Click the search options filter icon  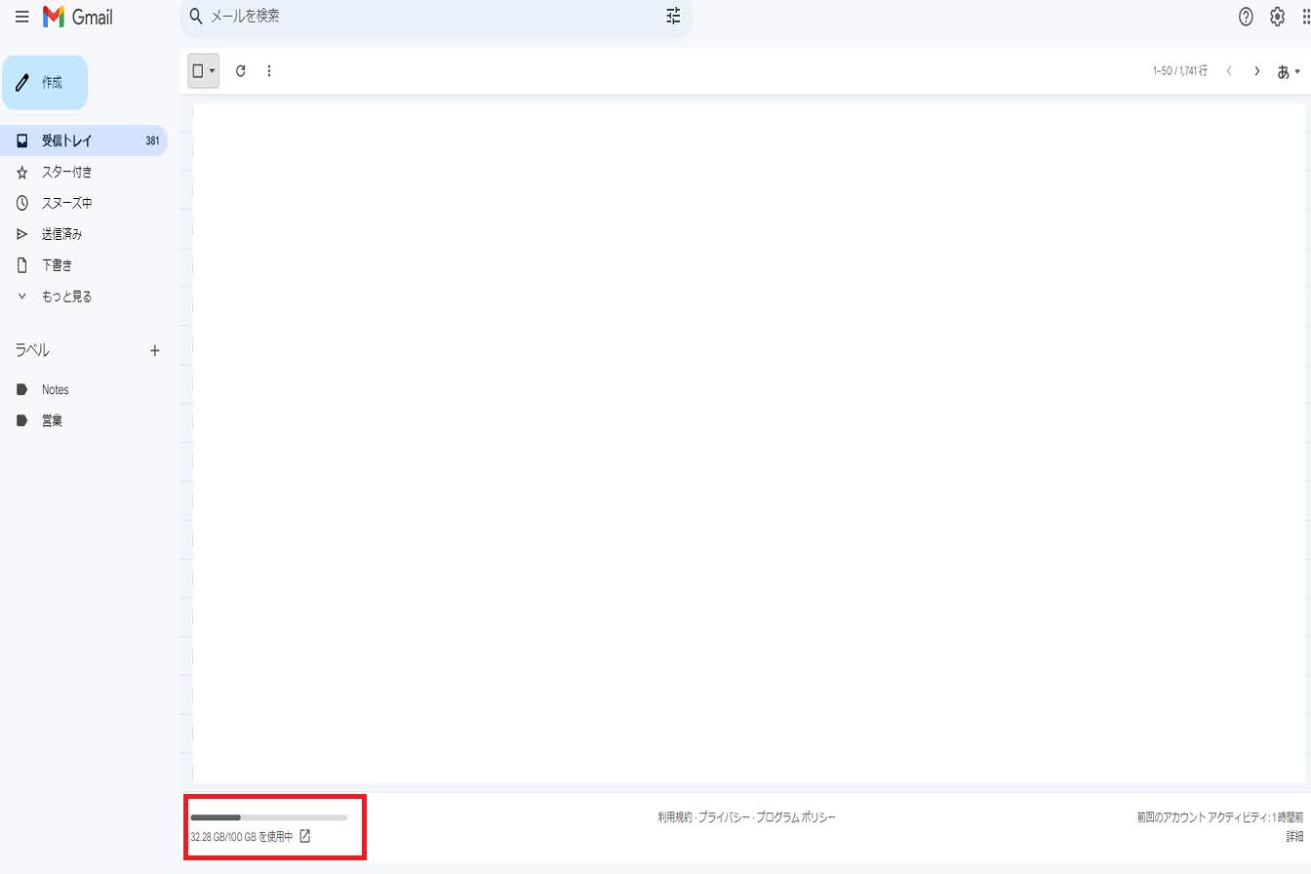673,17
